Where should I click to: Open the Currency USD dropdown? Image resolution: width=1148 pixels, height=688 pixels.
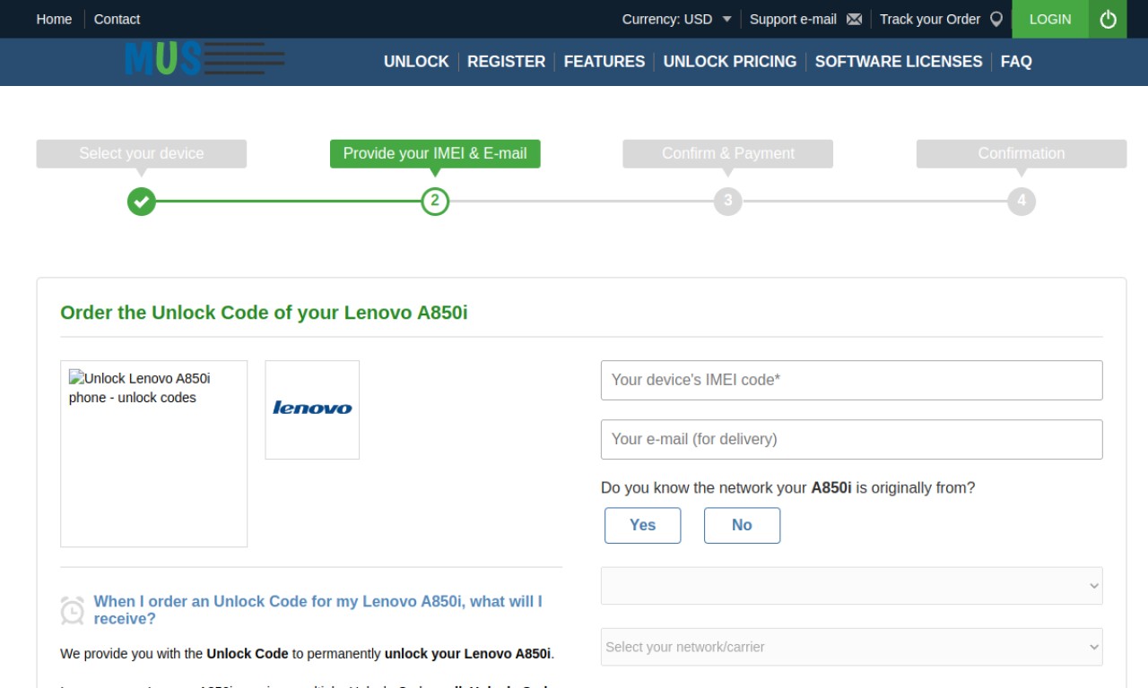click(677, 19)
